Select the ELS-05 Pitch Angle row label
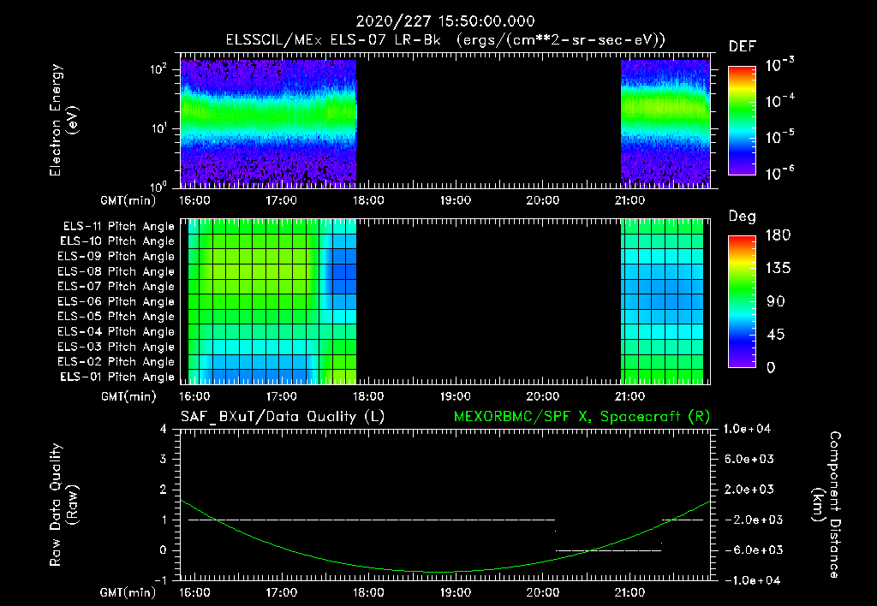 tap(116, 317)
